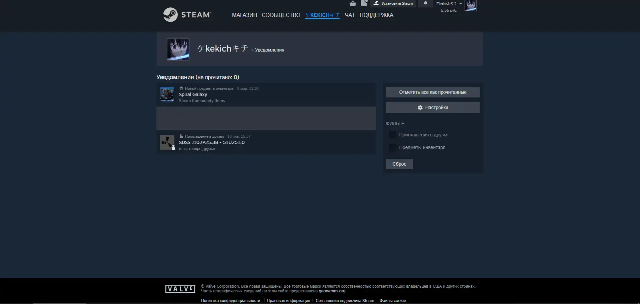Open the shopping cart basket icon
The width and height of the screenshot is (640, 304).
[353, 4]
